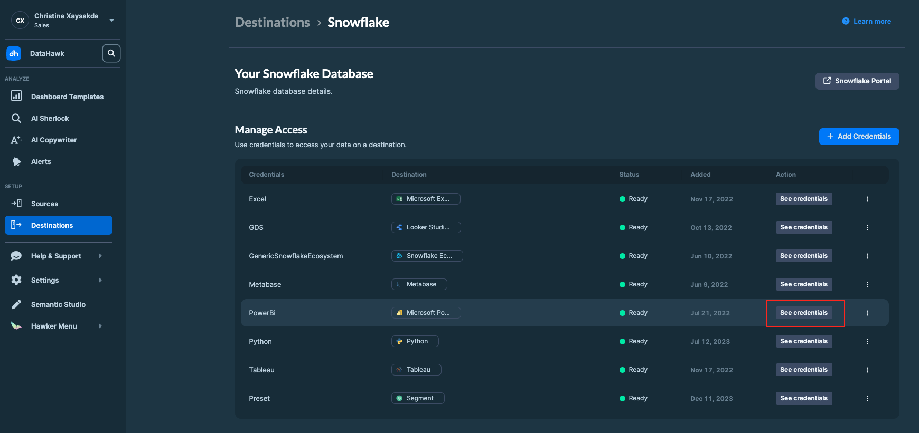Expand the Christine Xaysakda account dropdown
Screen dimensions: 919x433
(112, 21)
